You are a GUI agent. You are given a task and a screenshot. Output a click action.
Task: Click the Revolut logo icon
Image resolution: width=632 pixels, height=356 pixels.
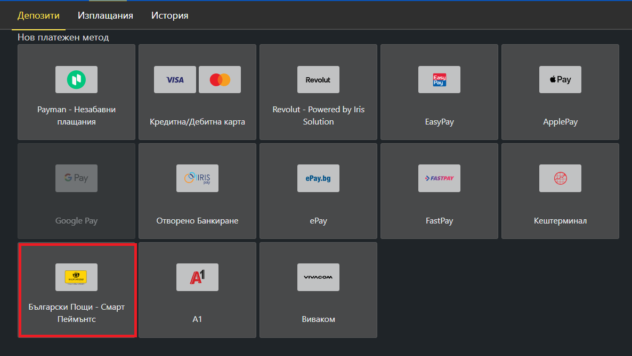click(x=318, y=79)
